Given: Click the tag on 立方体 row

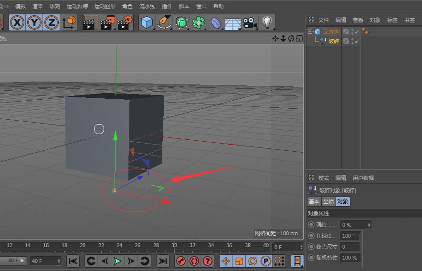Looking at the screenshot, I should [x=365, y=31].
